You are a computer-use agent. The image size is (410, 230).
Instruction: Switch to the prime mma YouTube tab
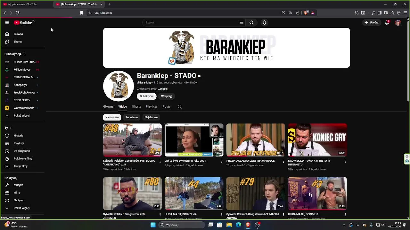point(26,4)
